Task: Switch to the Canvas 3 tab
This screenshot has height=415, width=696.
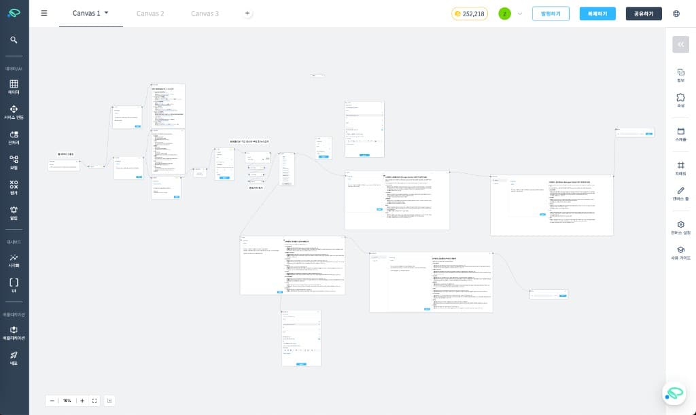Action: (x=205, y=14)
